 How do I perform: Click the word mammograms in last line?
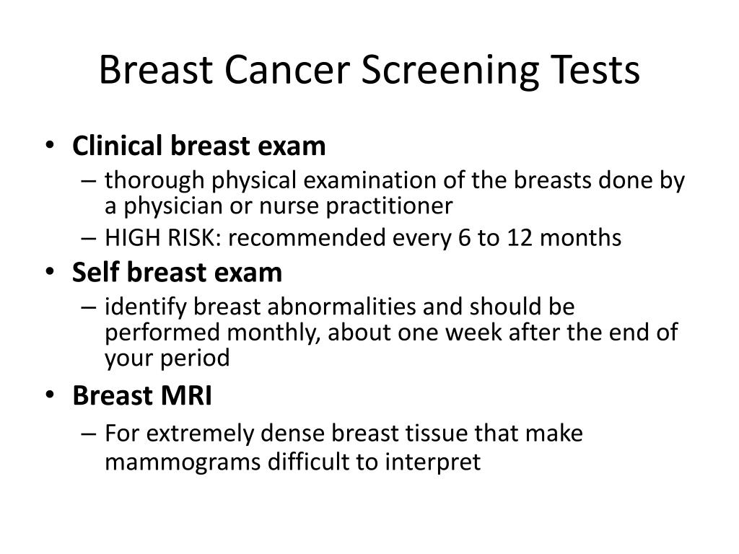pos(183,463)
